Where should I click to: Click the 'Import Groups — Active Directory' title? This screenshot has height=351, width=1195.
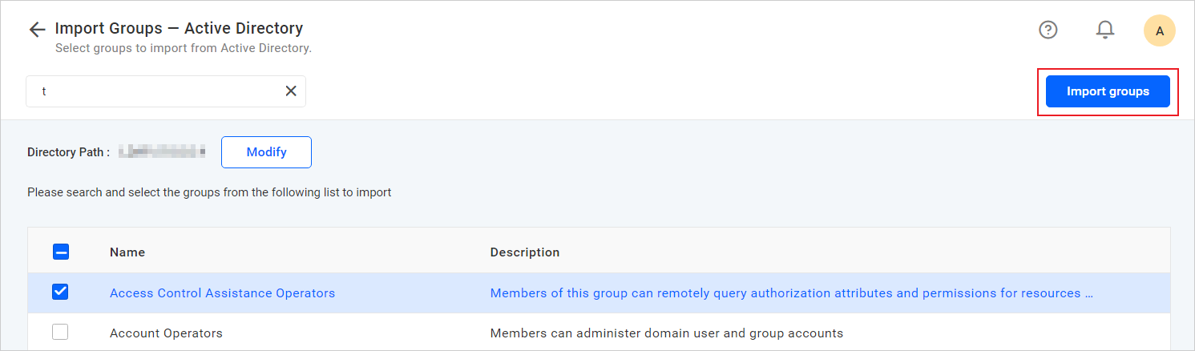pyautogui.click(x=179, y=28)
